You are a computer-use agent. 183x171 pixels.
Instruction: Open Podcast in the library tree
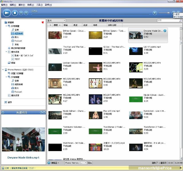click(17, 41)
